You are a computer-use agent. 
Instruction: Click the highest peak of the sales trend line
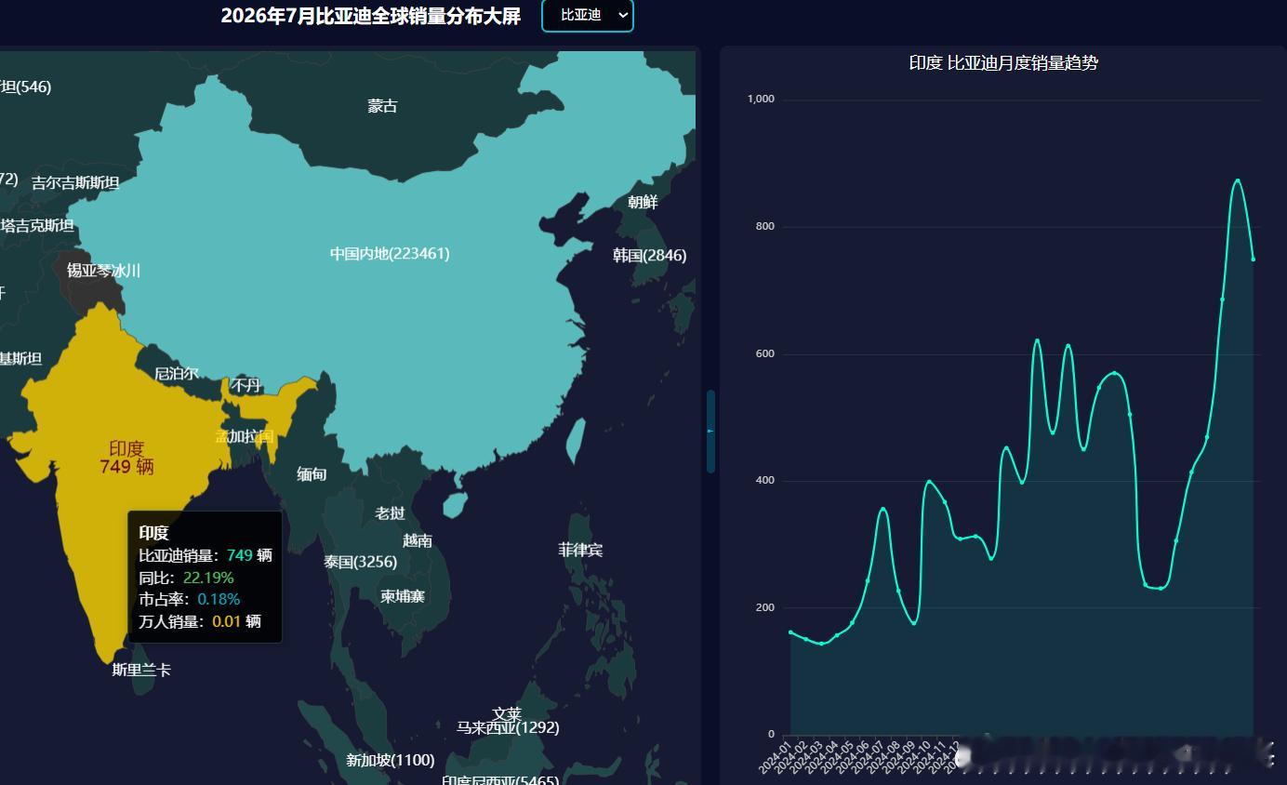point(1238,180)
